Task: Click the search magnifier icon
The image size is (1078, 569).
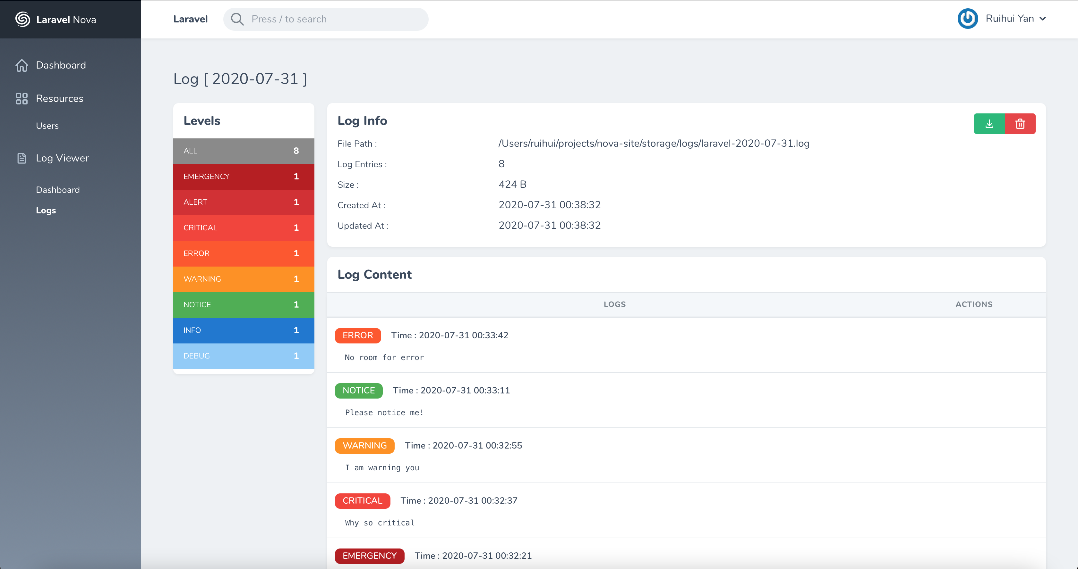Action: (237, 19)
